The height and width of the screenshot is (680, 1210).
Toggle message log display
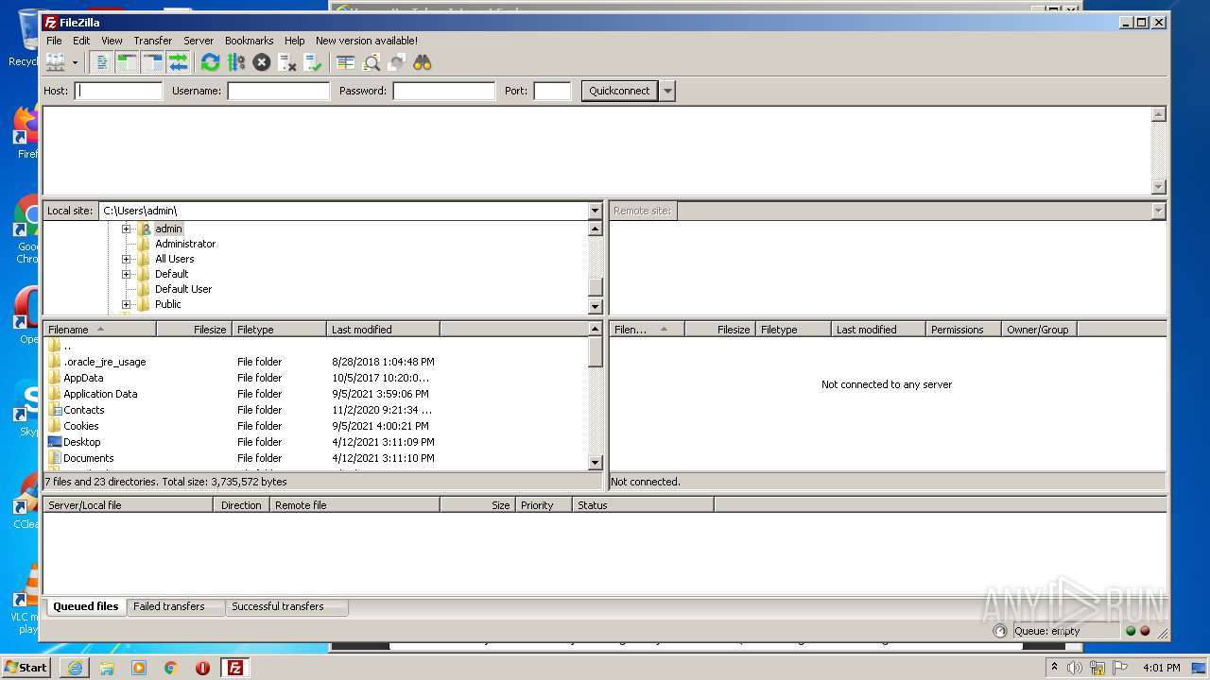pyautogui.click(x=102, y=62)
